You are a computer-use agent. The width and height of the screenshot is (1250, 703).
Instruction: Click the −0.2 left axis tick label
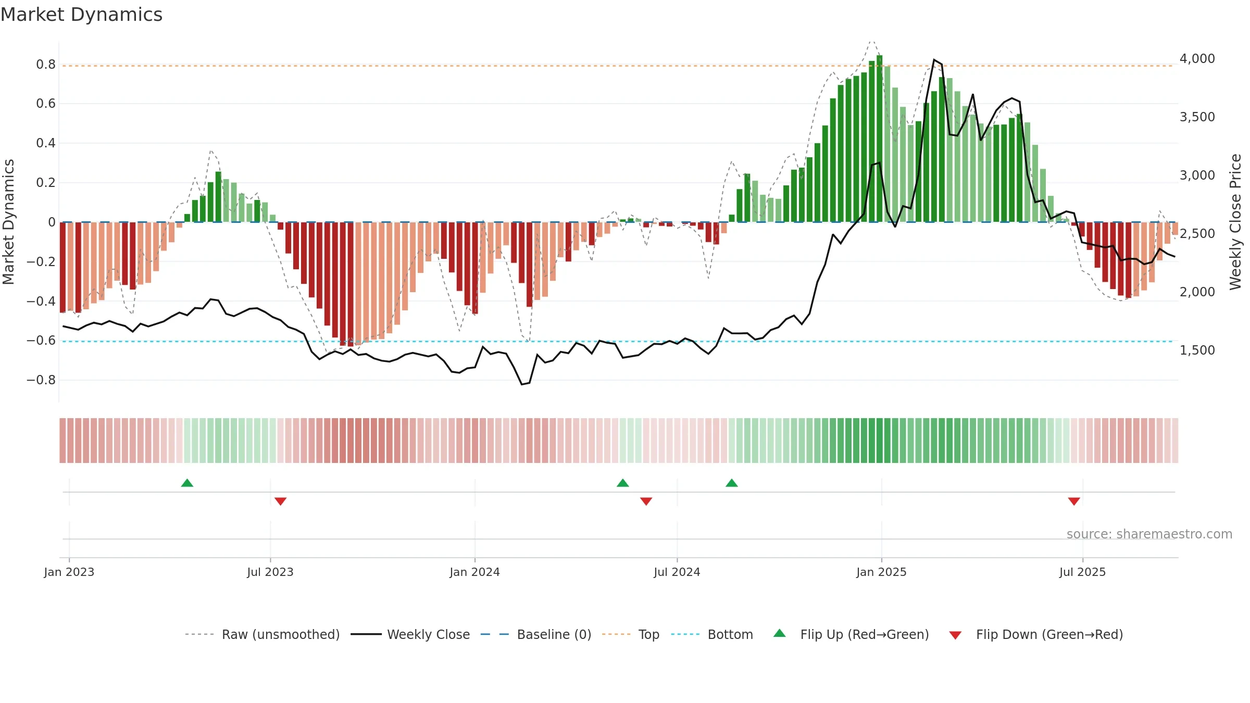41,261
